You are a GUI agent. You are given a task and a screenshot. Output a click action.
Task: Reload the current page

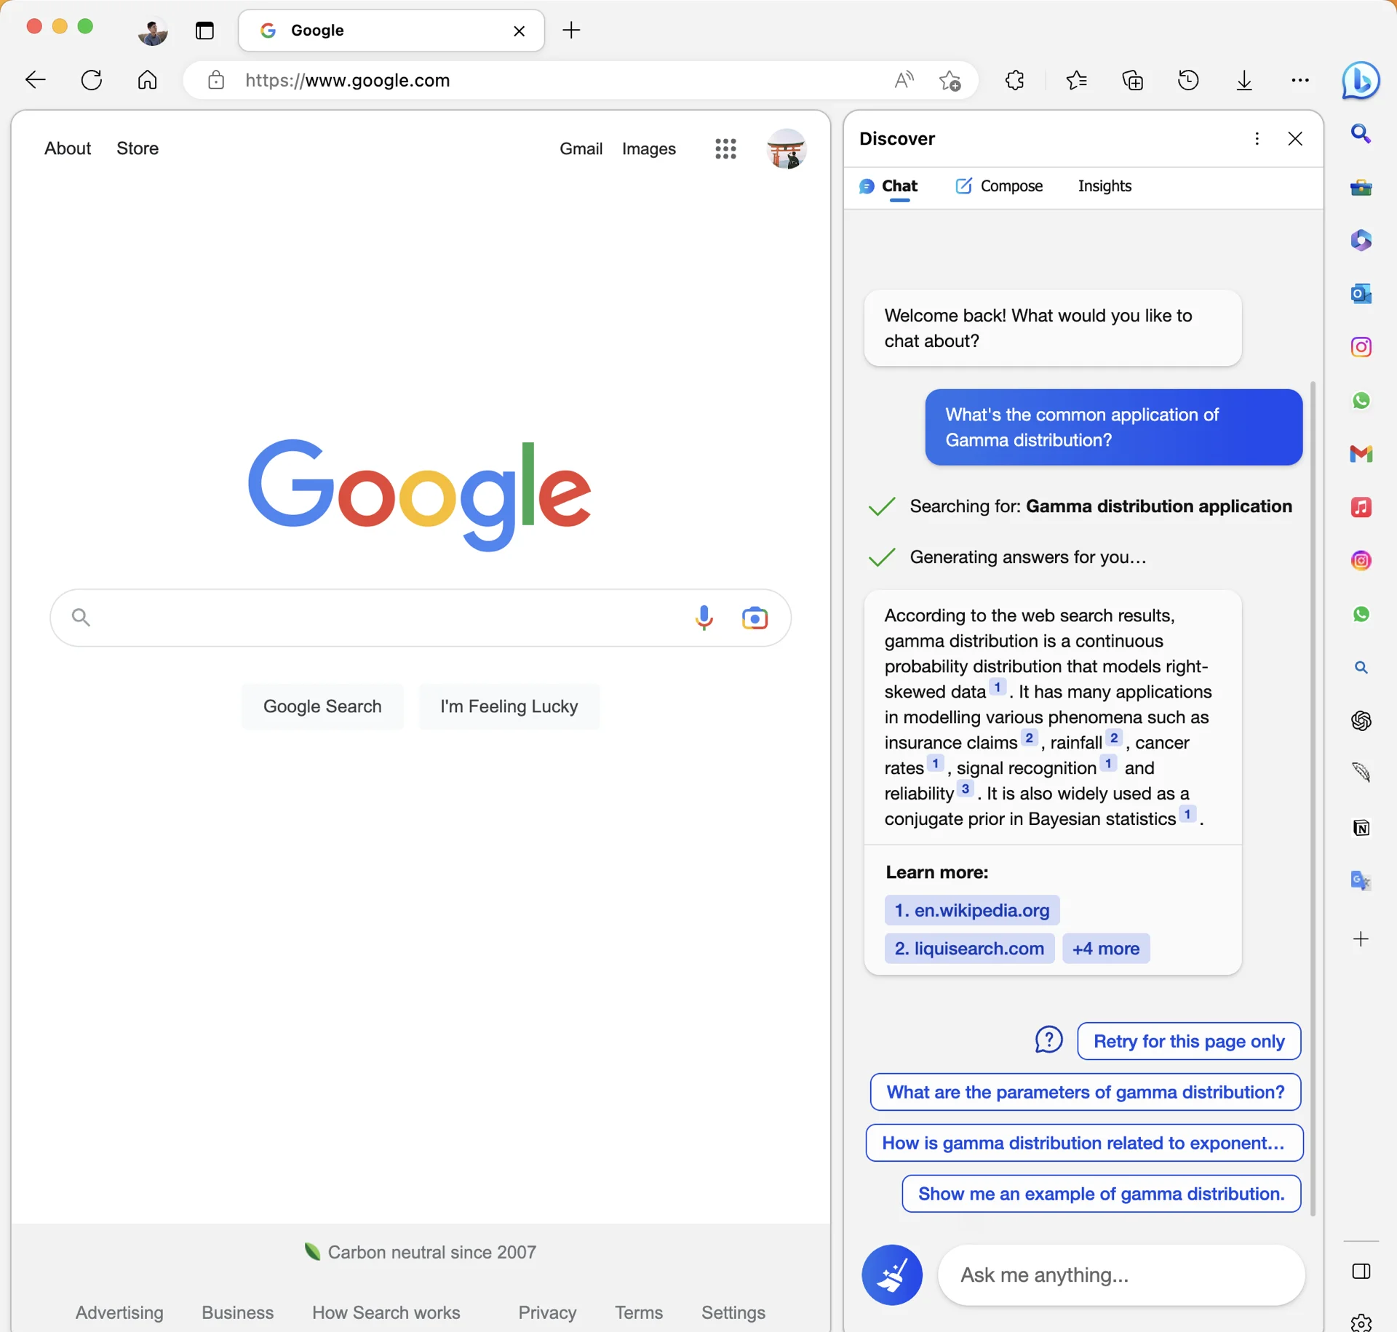click(x=92, y=80)
